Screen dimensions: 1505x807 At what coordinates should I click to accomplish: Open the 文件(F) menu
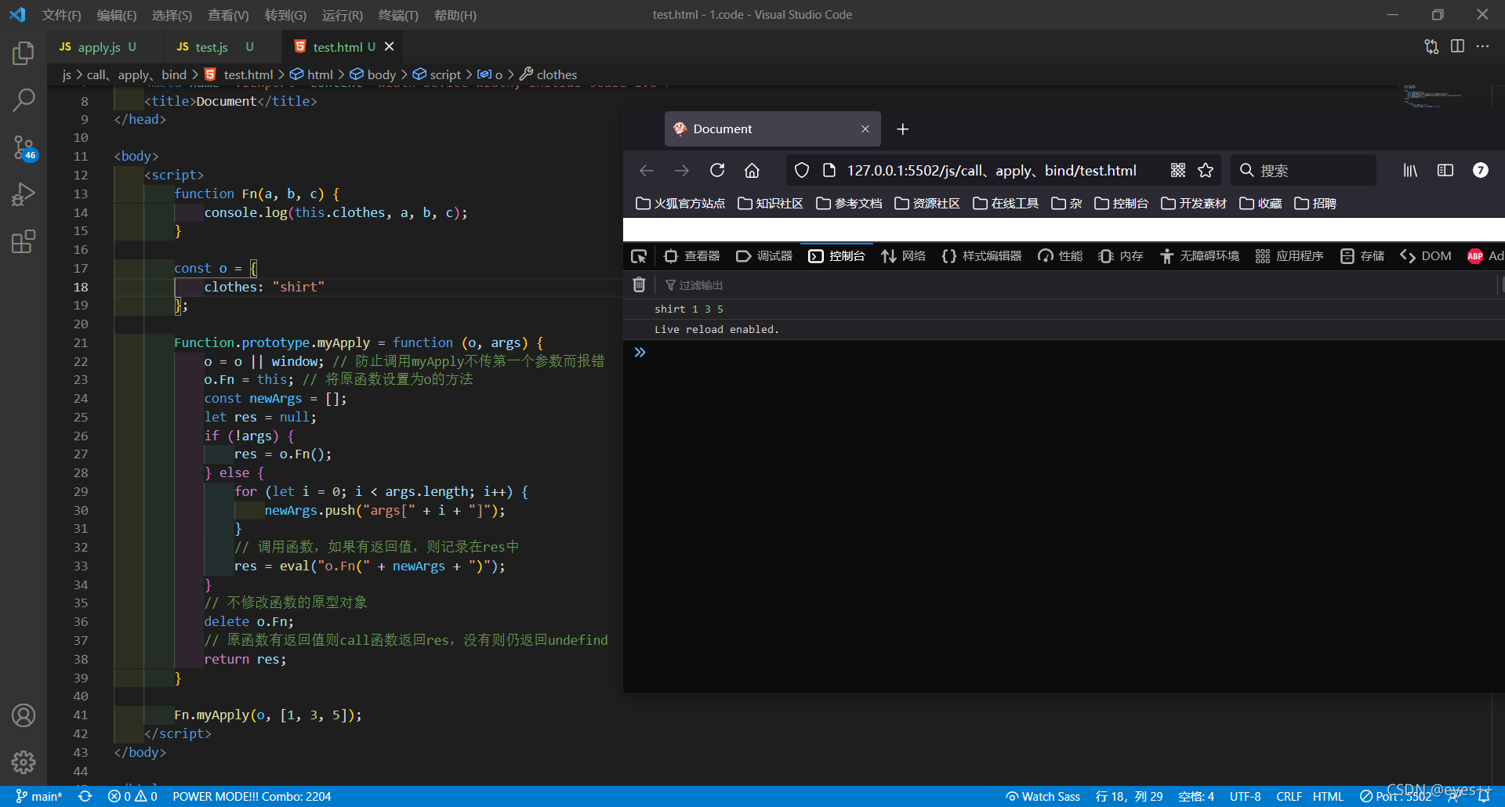[61, 15]
